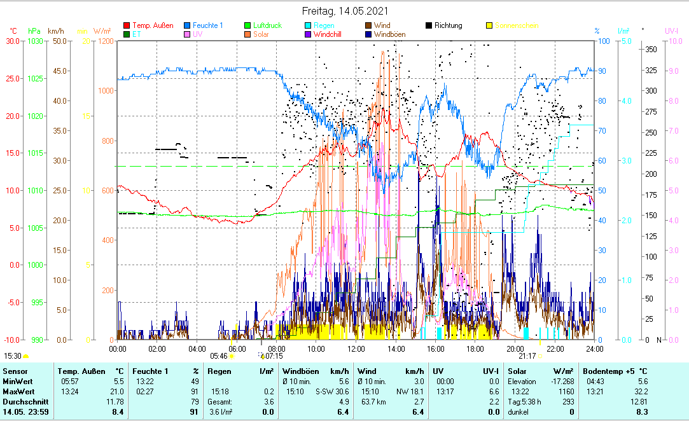Click the "Tag:5:38 h" daylight entry
This screenshot has width=689, height=421.
click(525, 402)
